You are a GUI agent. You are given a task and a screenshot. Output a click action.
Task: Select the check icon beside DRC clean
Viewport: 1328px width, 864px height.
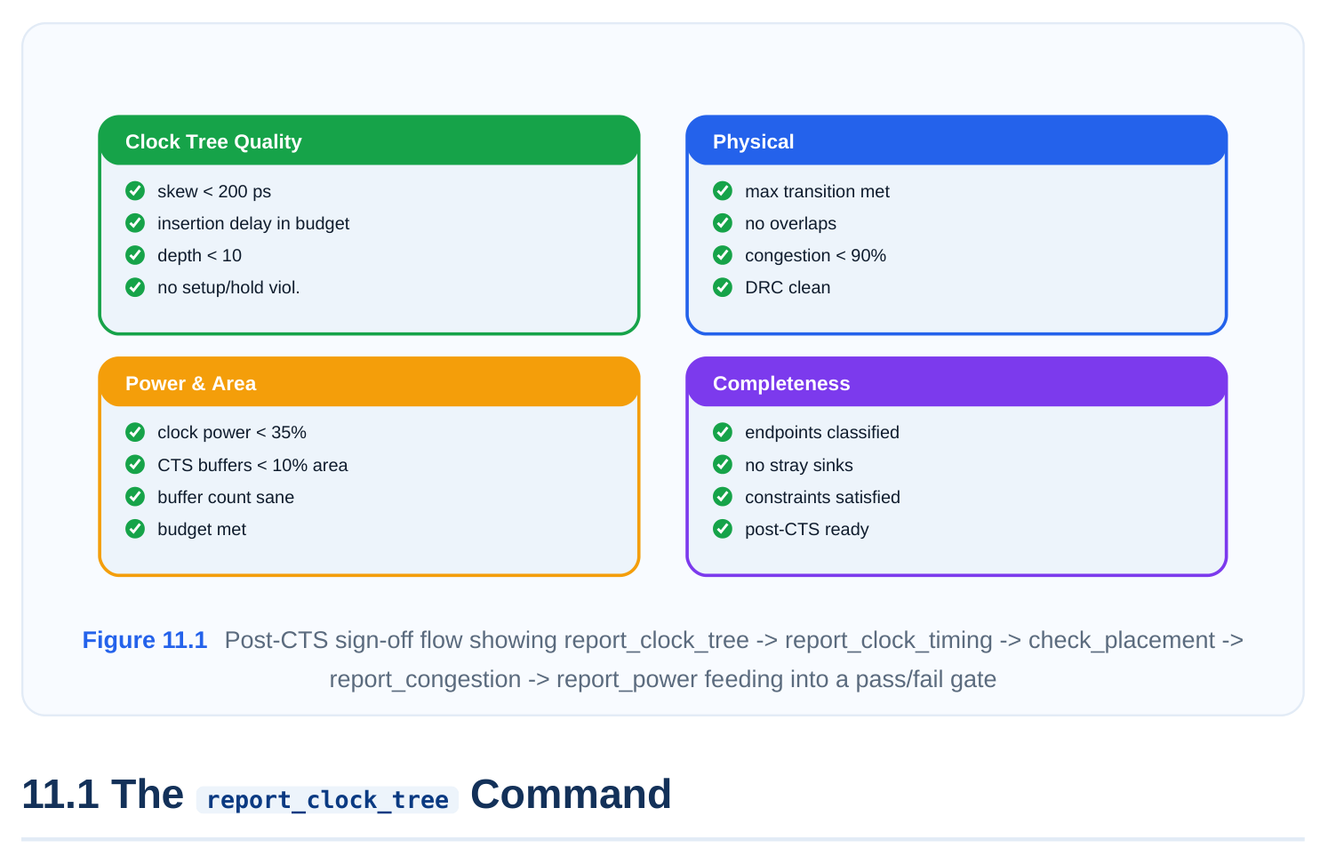pos(723,287)
